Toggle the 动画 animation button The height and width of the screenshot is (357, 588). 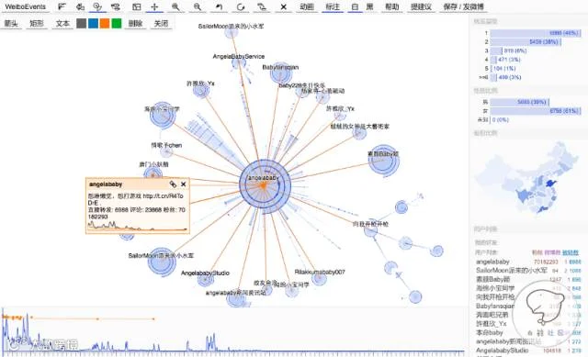tap(307, 6)
